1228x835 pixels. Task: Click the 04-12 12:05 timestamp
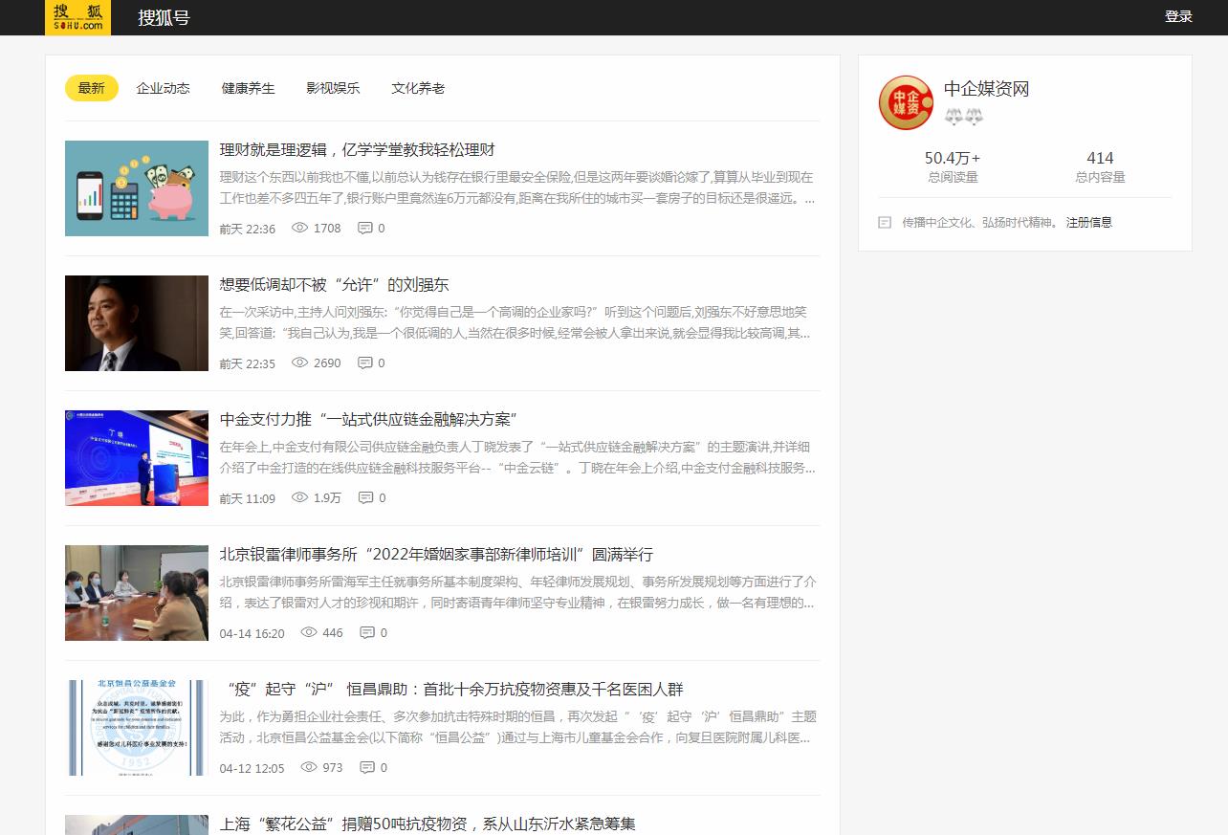click(252, 768)
